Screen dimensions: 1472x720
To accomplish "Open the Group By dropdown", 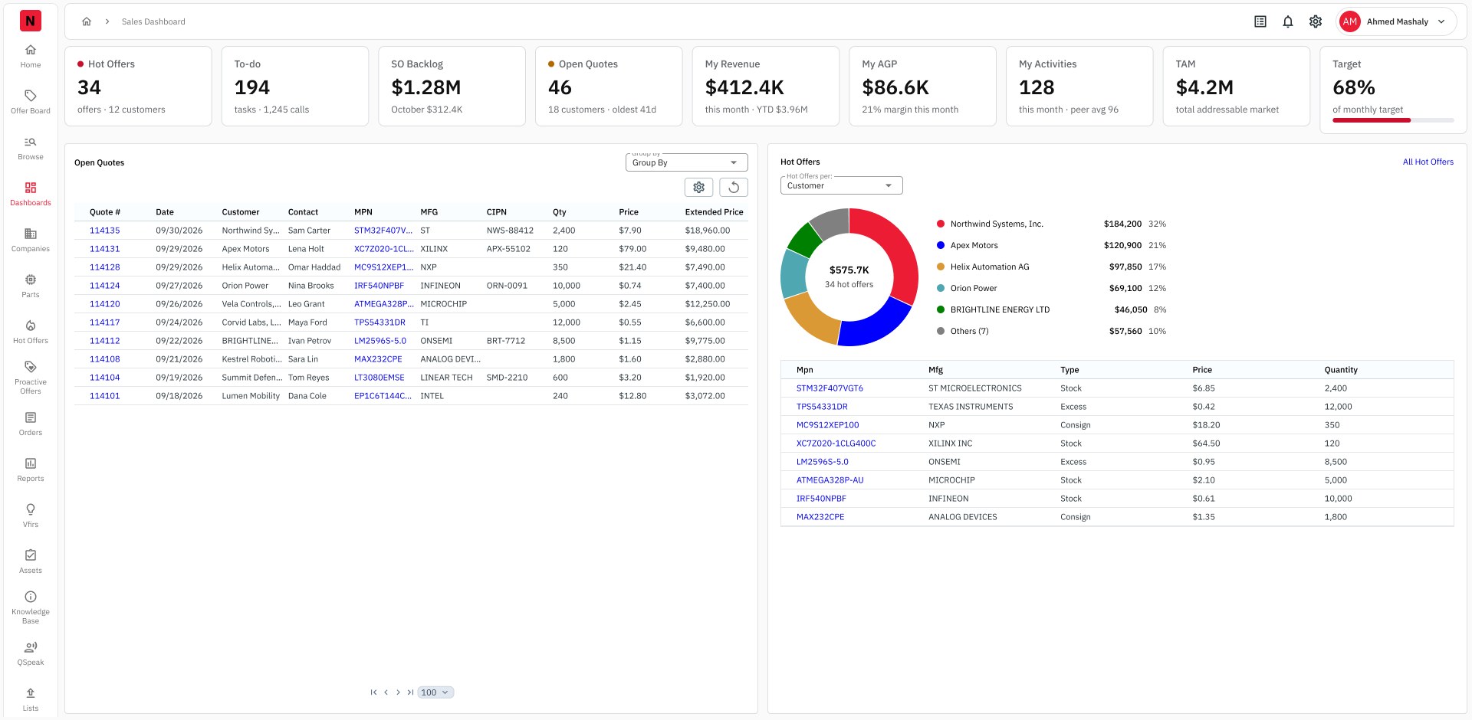I will [x=687, y=162].
